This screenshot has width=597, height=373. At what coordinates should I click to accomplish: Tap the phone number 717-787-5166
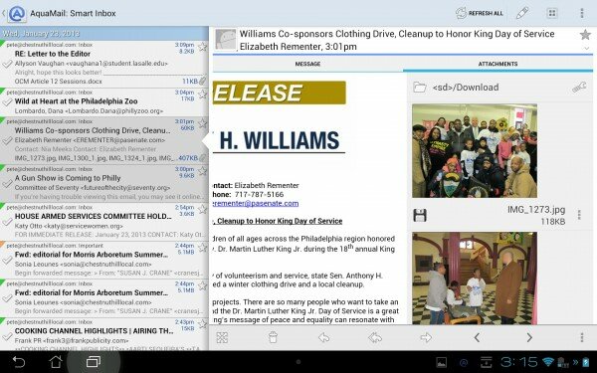point(259,195)
